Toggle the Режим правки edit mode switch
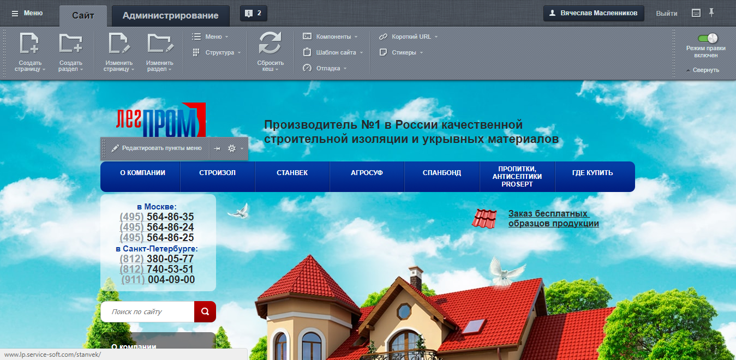The image size is (736, 360). click(708, 38)
